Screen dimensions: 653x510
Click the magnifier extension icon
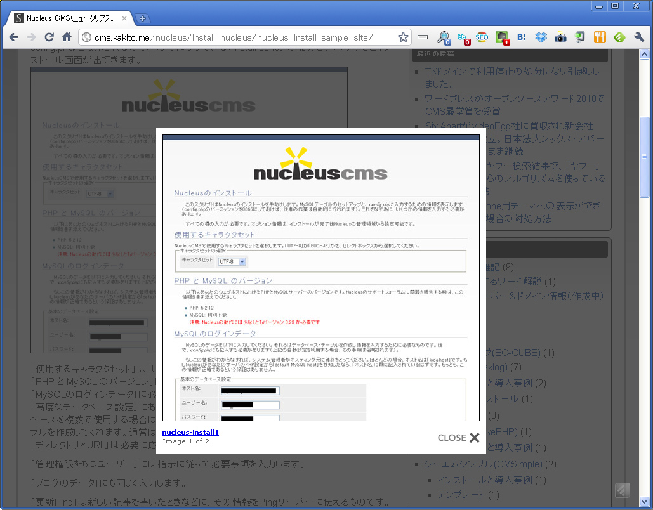[443, 37]
